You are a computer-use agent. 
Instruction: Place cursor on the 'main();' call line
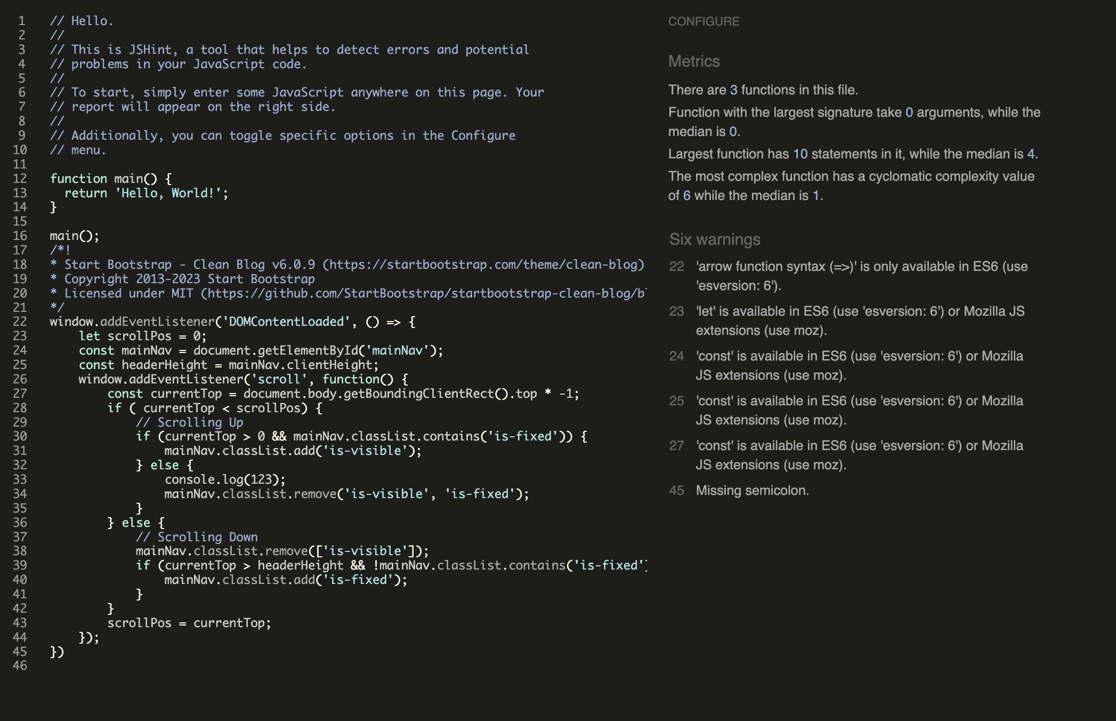(75, 235)
